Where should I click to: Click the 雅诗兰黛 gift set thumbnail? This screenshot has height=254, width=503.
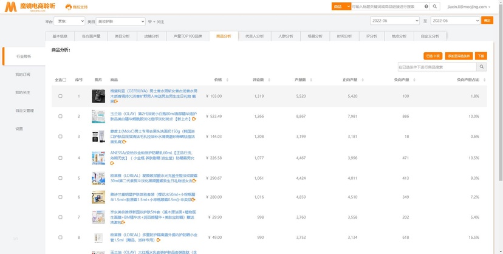point(98,197)
